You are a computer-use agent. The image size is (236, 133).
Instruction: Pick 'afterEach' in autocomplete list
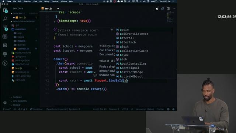[144, 42]
